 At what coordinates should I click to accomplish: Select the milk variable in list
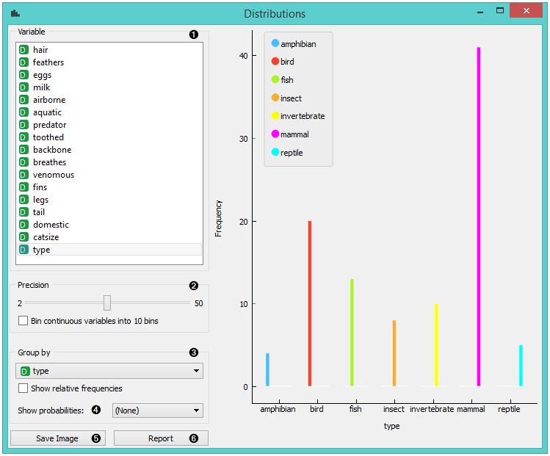[42, 87]
